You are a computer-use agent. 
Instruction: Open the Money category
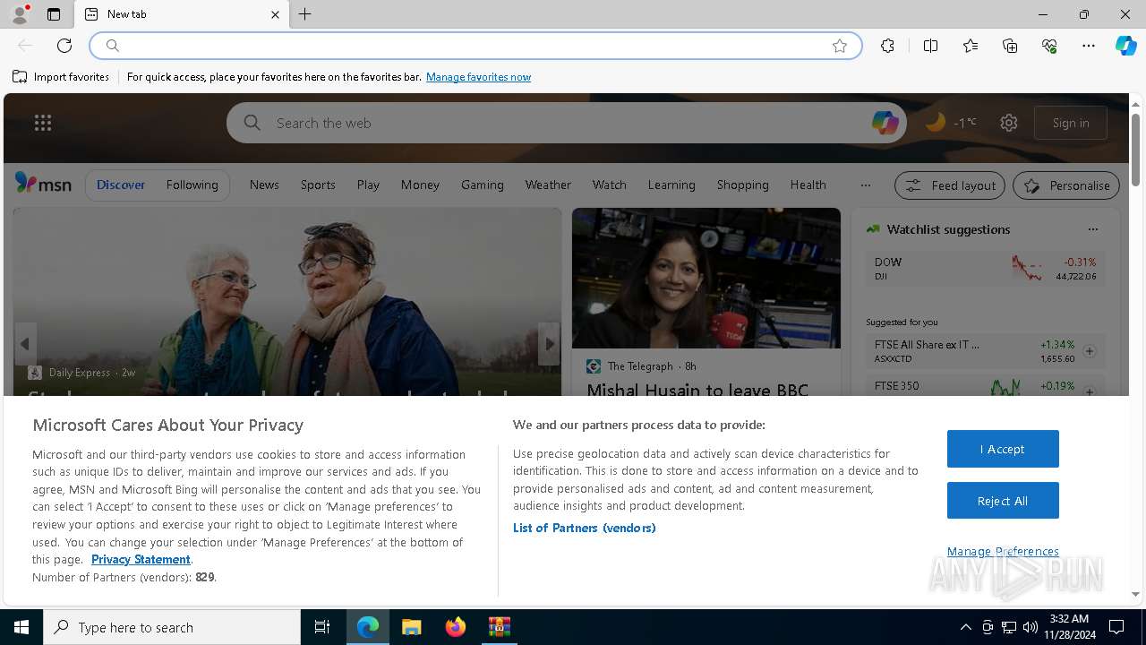pyautogui.click(x=420, y=185)
